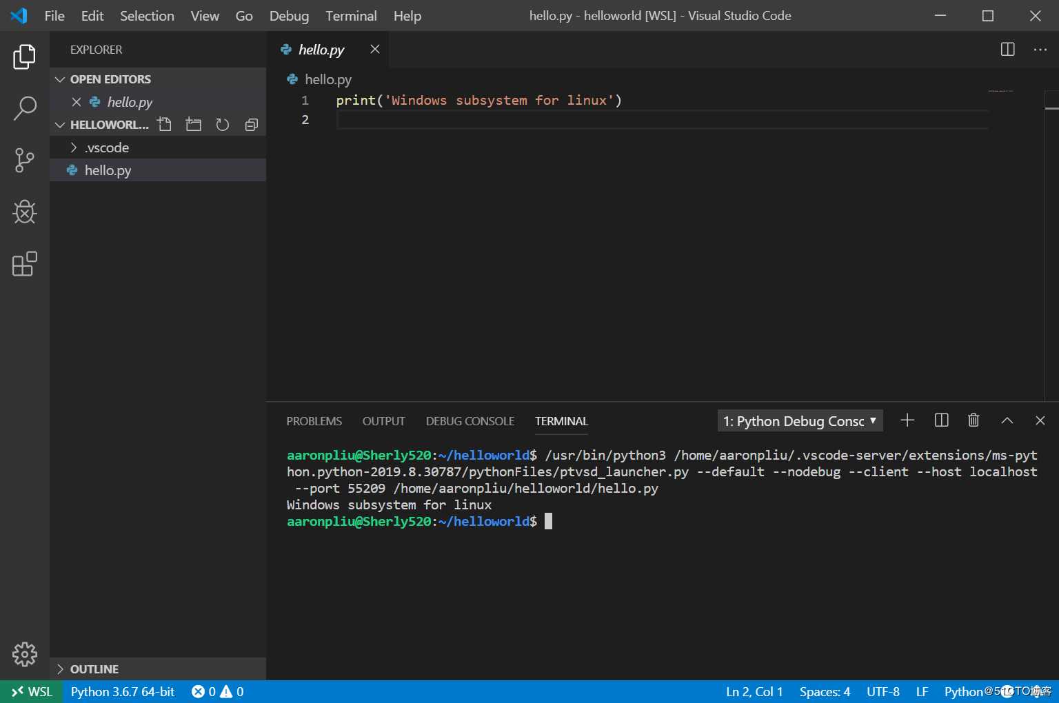Open the Selection menu
This screenshot has width=1059, height=703.
coord(147,16)
